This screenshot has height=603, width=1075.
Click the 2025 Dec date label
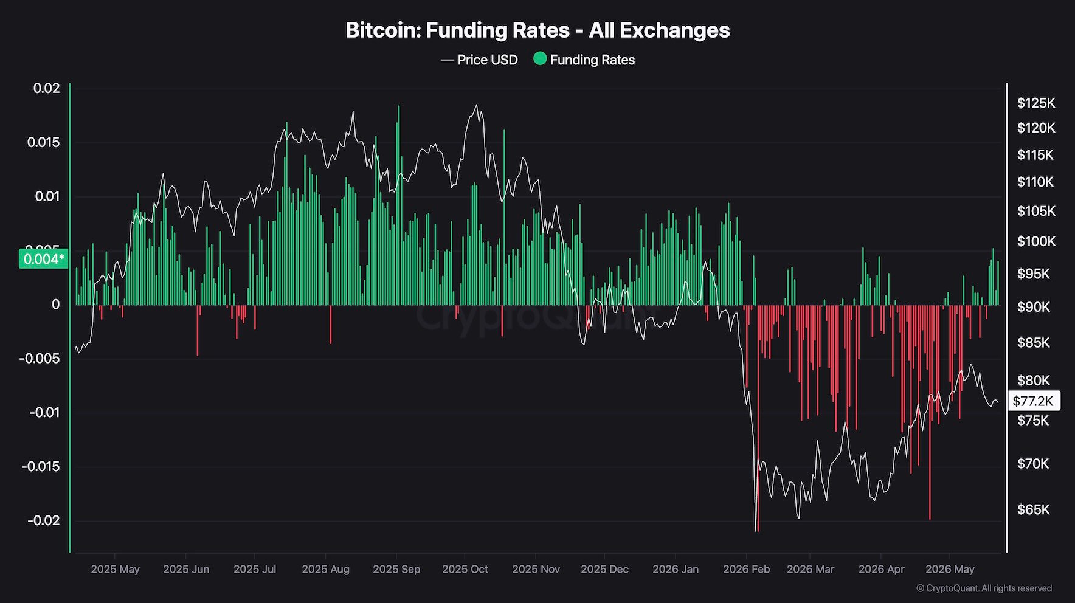click(x=604, y=569)
